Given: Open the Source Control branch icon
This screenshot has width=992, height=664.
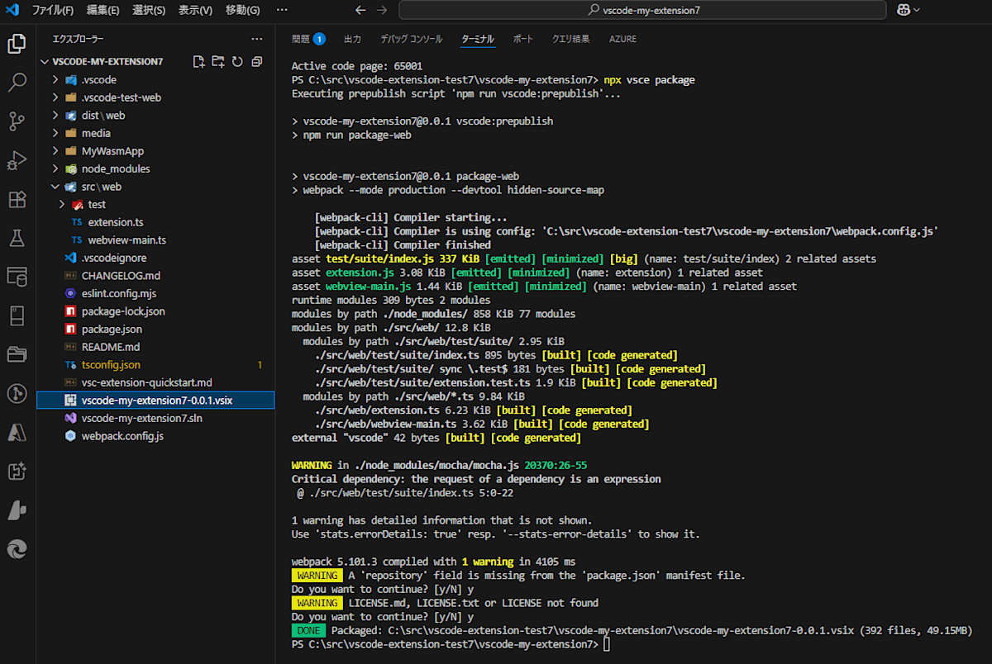Looking at the screenshot, I should [x=17, y=121].
